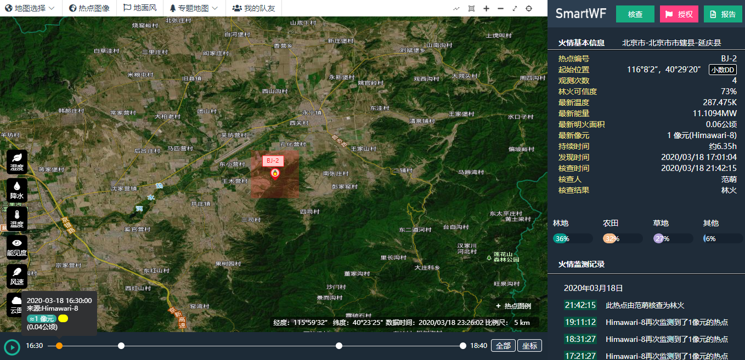This screenshot has width=745, height=360.
Task: Zoom in with the plus icon
Action: coord(486,8)
